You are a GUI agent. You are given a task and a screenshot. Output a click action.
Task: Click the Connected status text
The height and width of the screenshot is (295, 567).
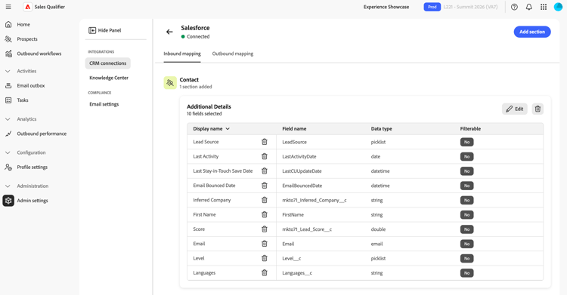[198, 36]
